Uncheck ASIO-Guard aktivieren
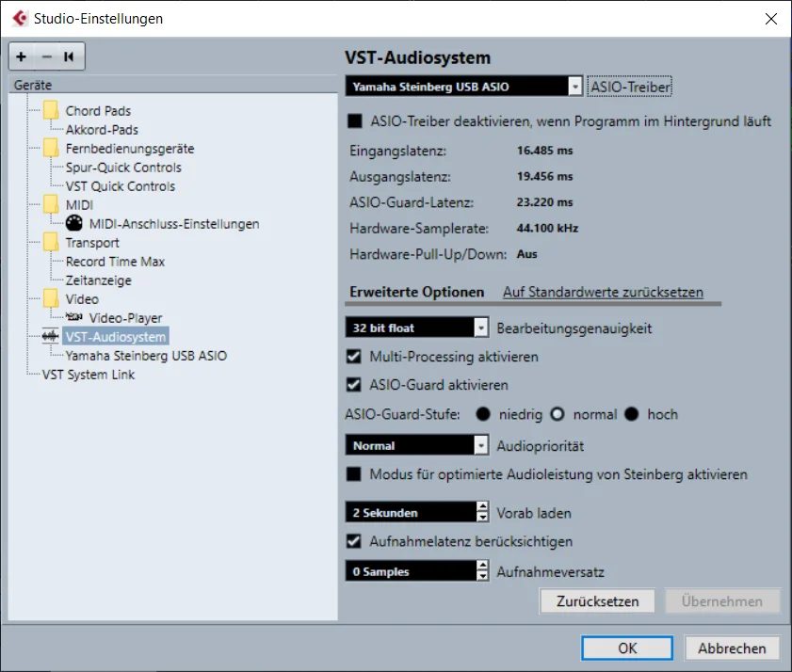Screen dimensions: 792x672 (x=354, y=385)
